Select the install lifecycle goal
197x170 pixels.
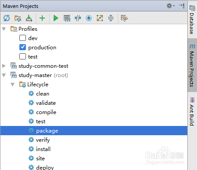(43, 149)
